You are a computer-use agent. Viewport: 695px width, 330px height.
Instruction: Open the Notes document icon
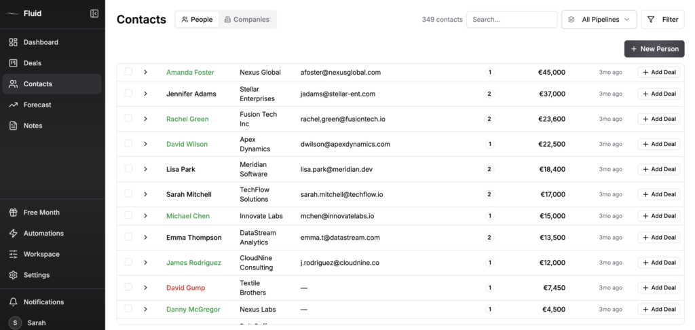click(x=13, y=126)
